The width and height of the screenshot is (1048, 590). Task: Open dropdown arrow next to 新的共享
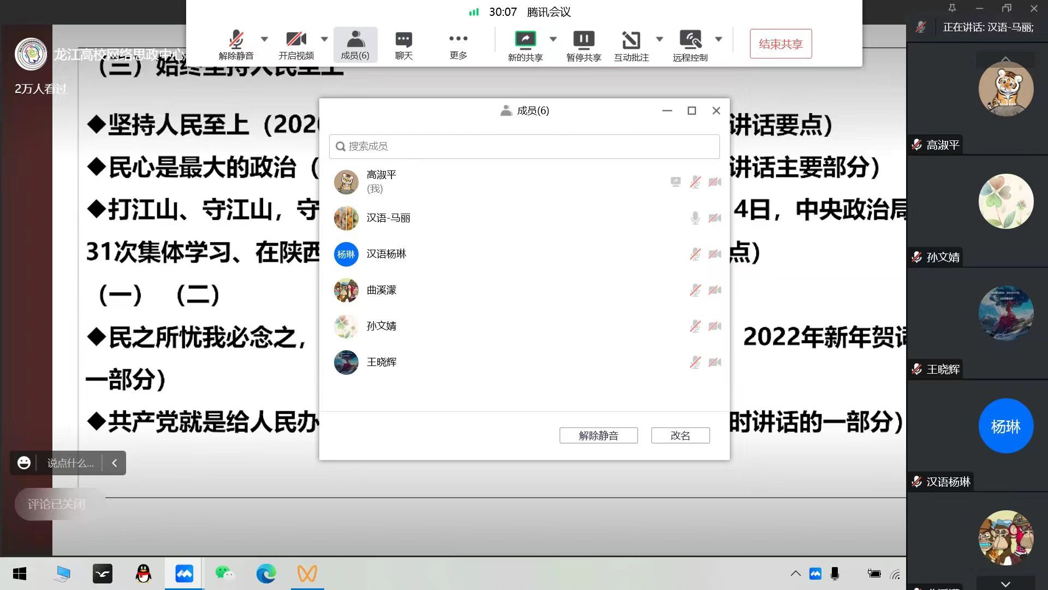click(x=553, y=39)
